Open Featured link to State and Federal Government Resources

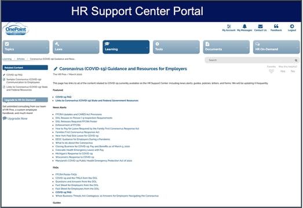click(x=97, y=101)
